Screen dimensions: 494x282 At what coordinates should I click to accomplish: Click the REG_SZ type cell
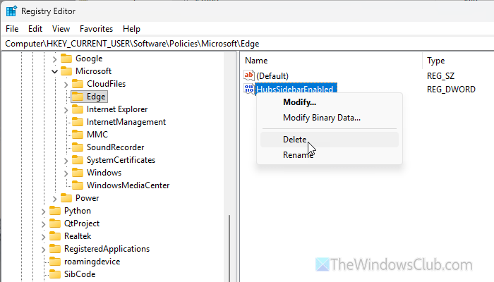(x=441, y=76)
